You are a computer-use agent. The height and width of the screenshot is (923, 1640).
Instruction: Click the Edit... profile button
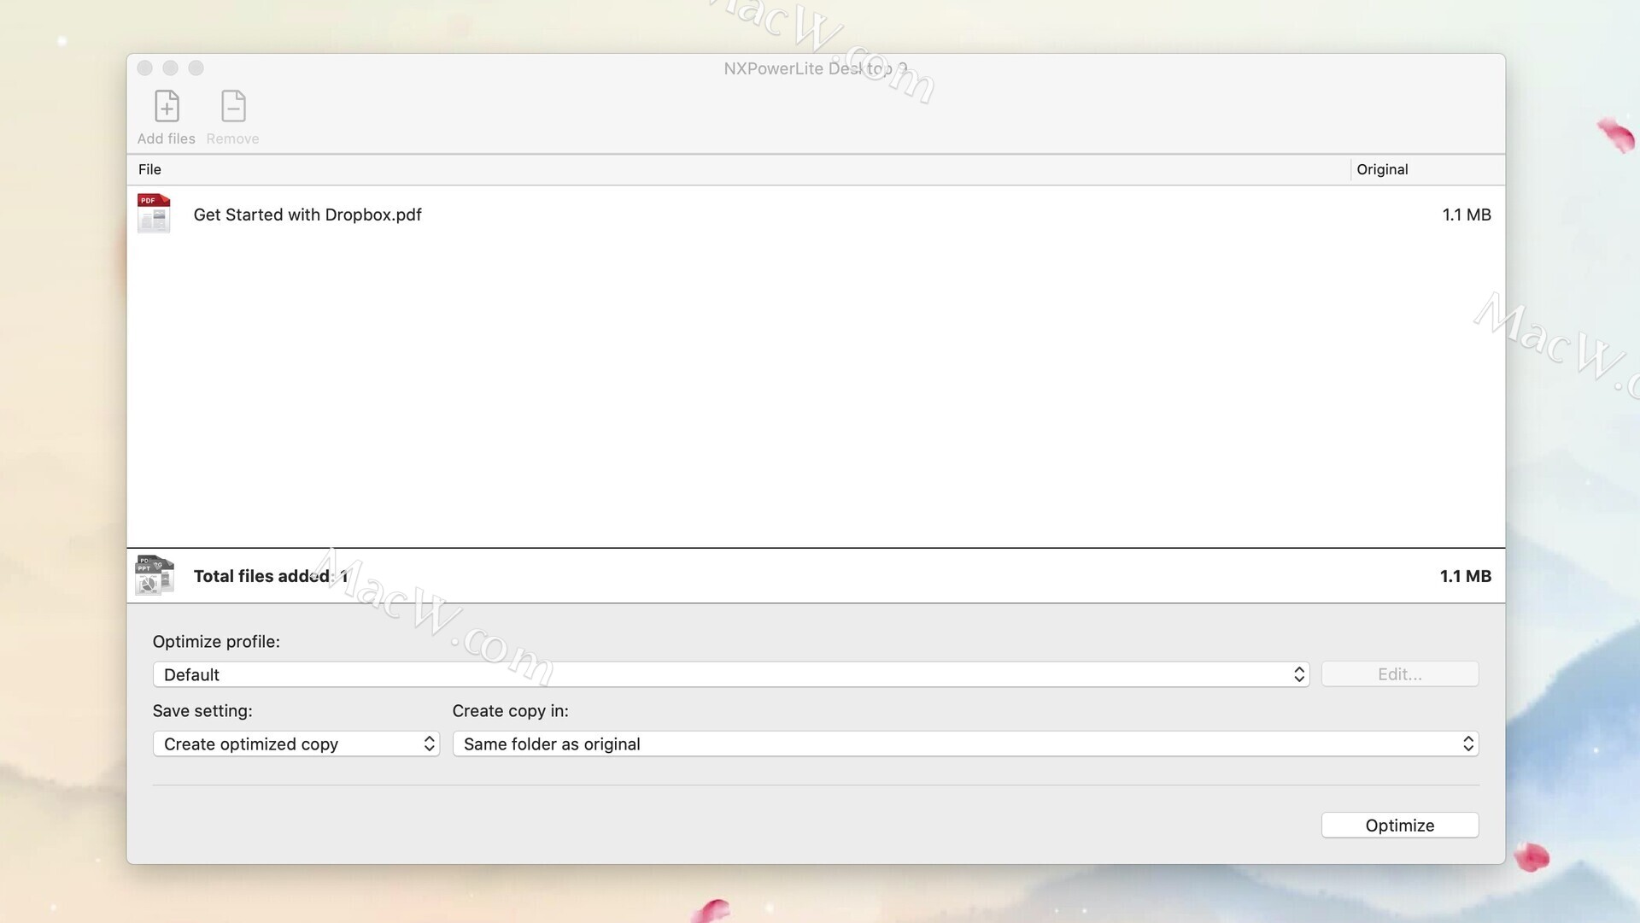[1400, 674]
